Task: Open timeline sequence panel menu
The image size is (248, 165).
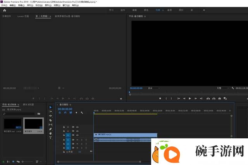Action: pos(70,105)
